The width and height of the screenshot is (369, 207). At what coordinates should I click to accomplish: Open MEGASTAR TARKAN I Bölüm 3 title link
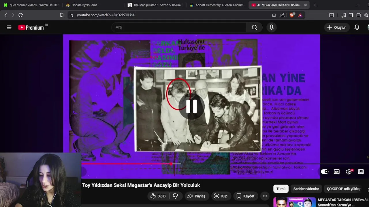[343, 202]
